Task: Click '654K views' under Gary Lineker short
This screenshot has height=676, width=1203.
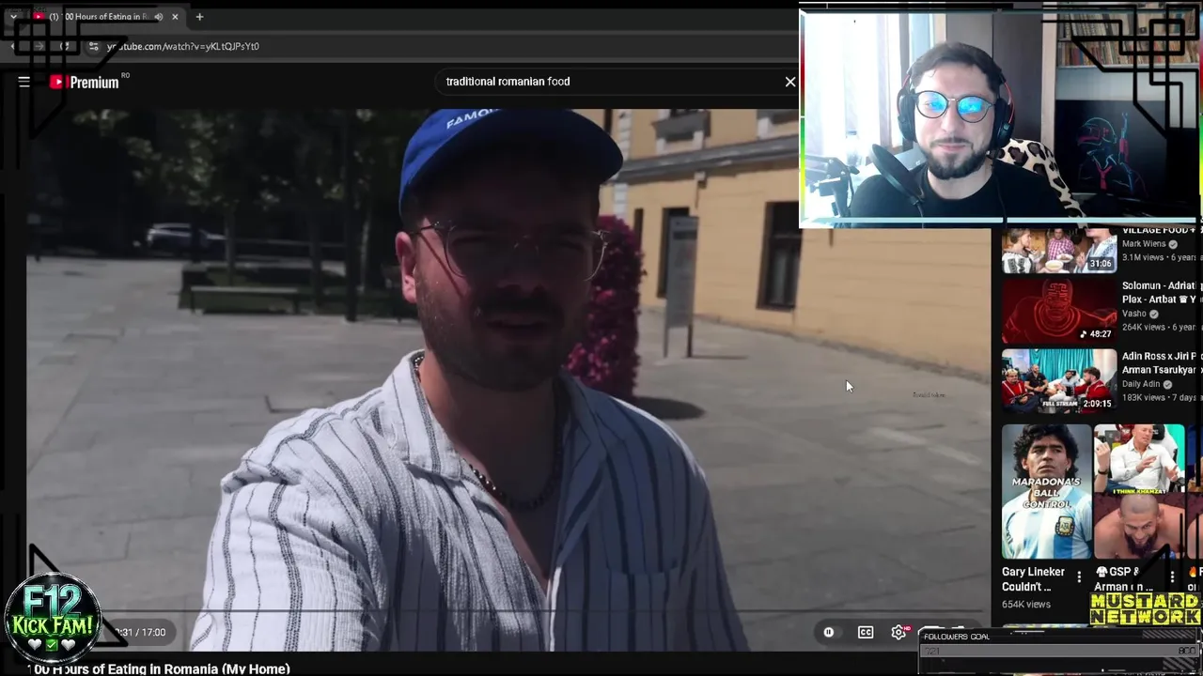Action: [x=1025, y=605]
